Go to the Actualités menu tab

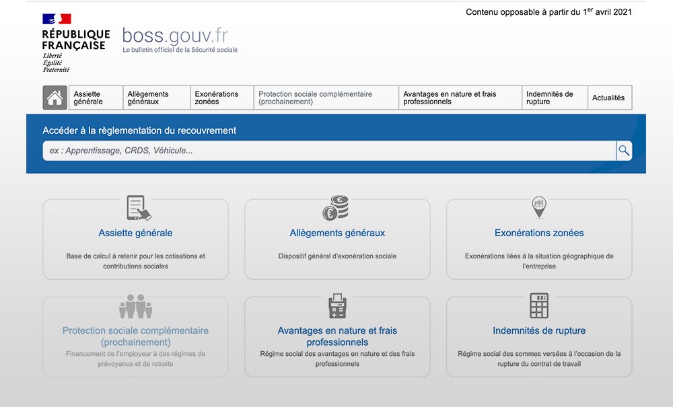609,98
